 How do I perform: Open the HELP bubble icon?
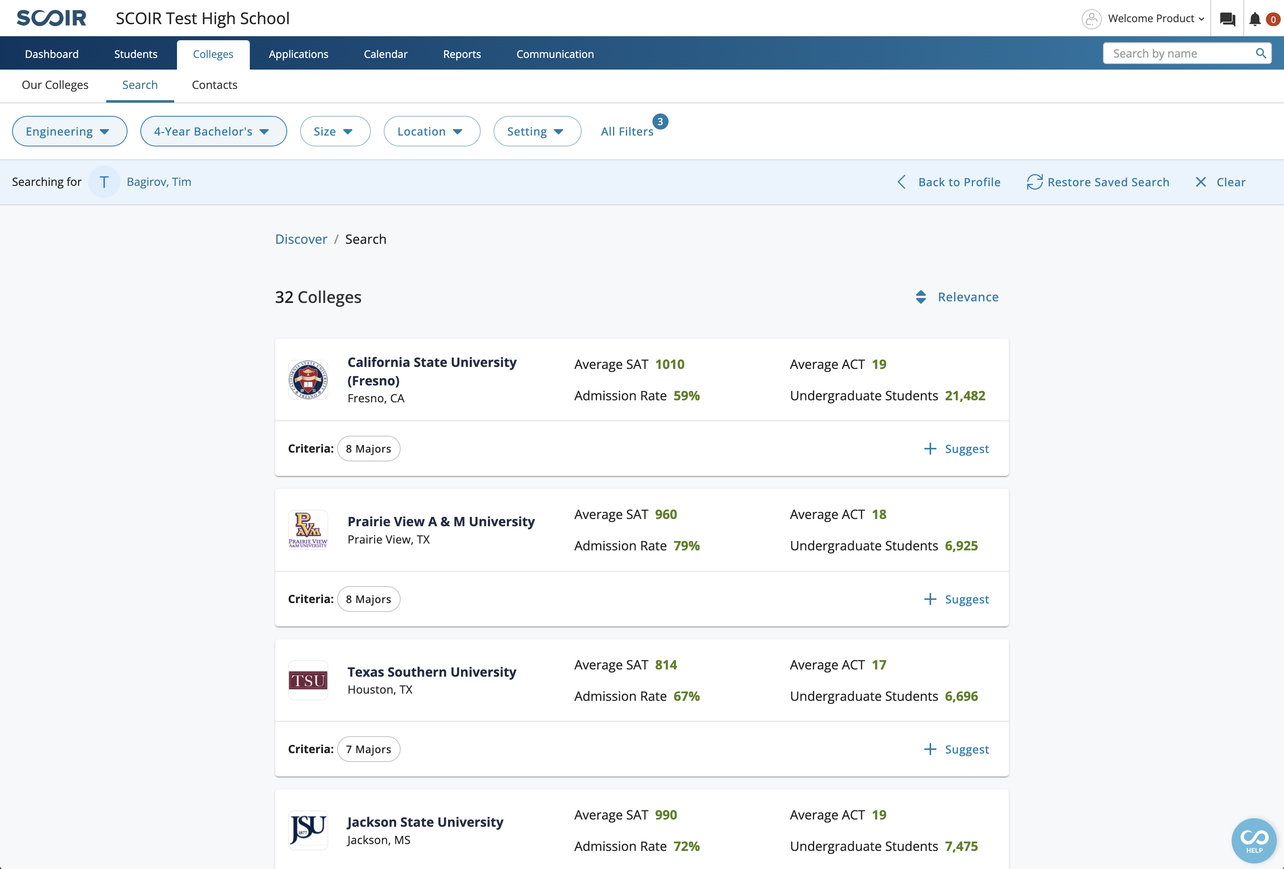[x=1253, y=840]
